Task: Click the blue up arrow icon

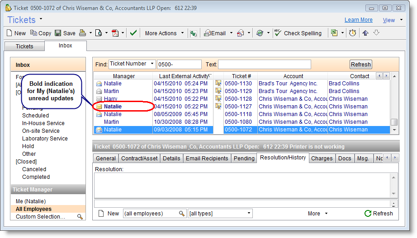Action: [365, 33]
